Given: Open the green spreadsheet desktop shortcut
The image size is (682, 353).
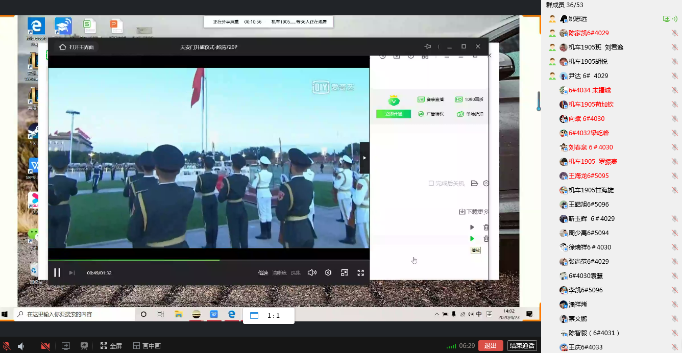Looking at the screenshot, I should 90,27.
